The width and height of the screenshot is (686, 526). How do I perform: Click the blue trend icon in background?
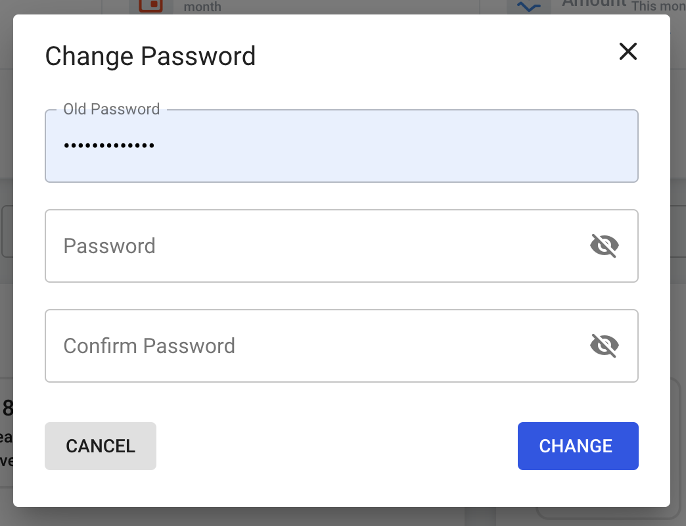(529, 7)
